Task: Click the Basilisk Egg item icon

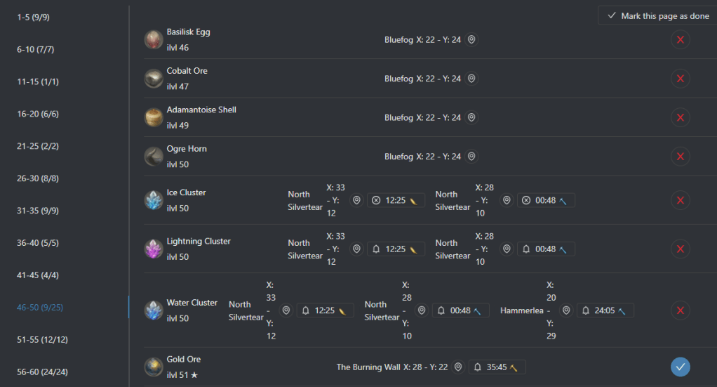Action: [154, 40]
